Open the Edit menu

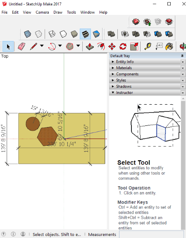point(15,12)
